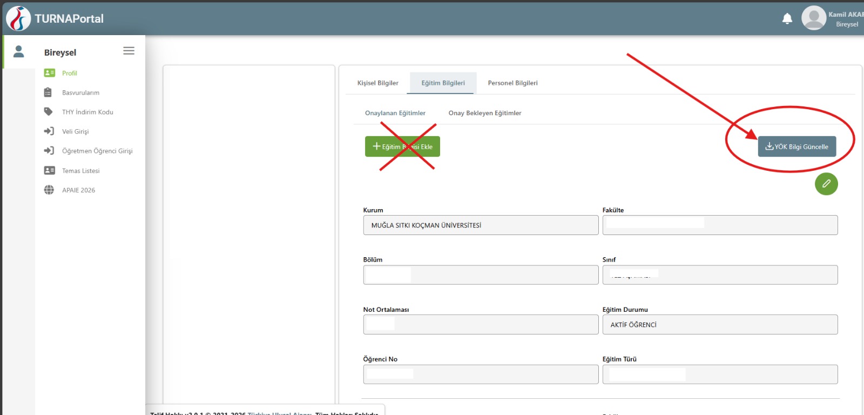Click the notification bell icon

point(787,19)
